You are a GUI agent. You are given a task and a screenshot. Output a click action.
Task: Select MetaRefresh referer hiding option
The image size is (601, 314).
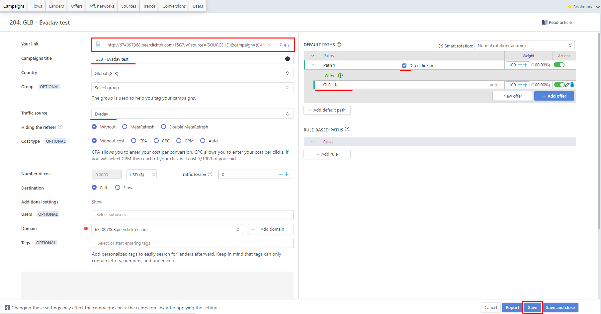coord(125,127)
